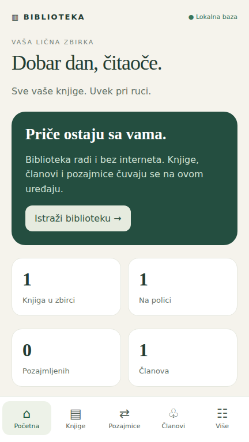Go to the Pozajmice tab label
Screen dimensions: 249x442
(x=124, y=426)
